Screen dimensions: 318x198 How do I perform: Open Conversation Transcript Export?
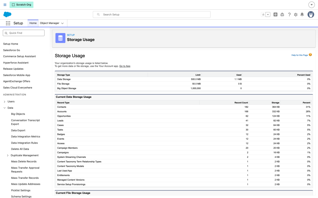(25, 122)
